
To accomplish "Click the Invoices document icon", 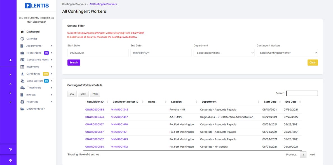I will (x=22, y=95).
